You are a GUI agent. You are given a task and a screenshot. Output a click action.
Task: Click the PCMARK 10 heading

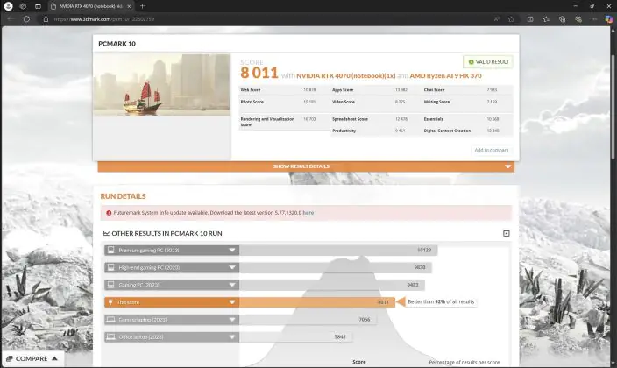point(117,44)
